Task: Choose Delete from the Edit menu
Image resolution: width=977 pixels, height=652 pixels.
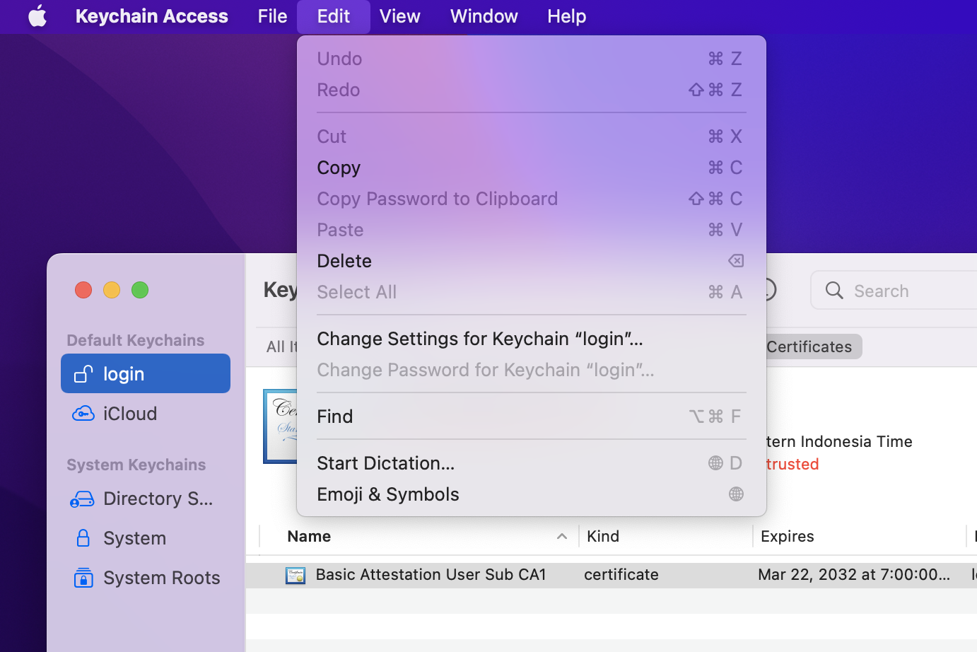Action: (x=532, y=261)
